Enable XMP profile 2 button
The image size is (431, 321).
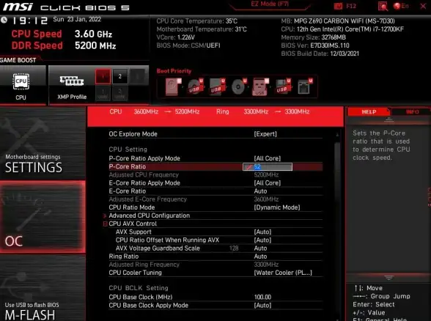point(120,76)
